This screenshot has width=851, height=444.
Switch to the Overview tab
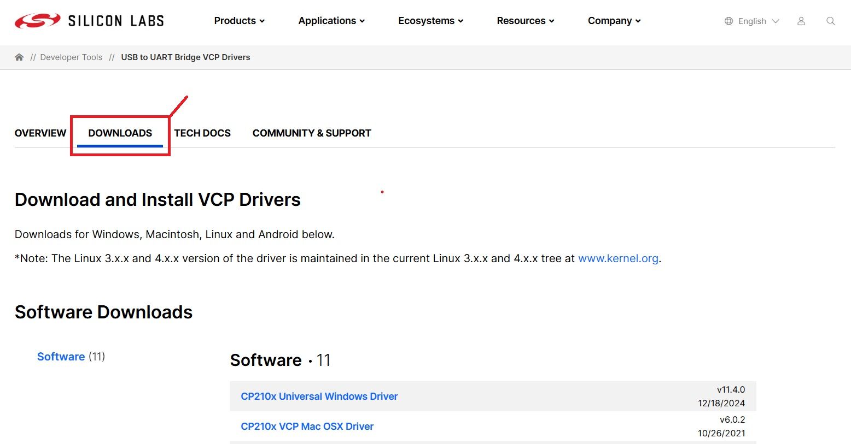40,133
